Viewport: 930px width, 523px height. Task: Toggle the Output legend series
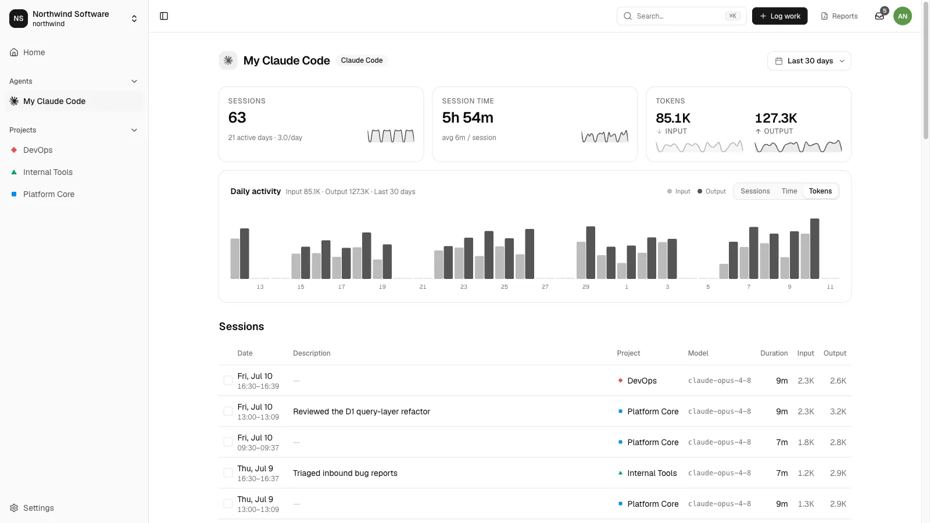tap(711, 191)
